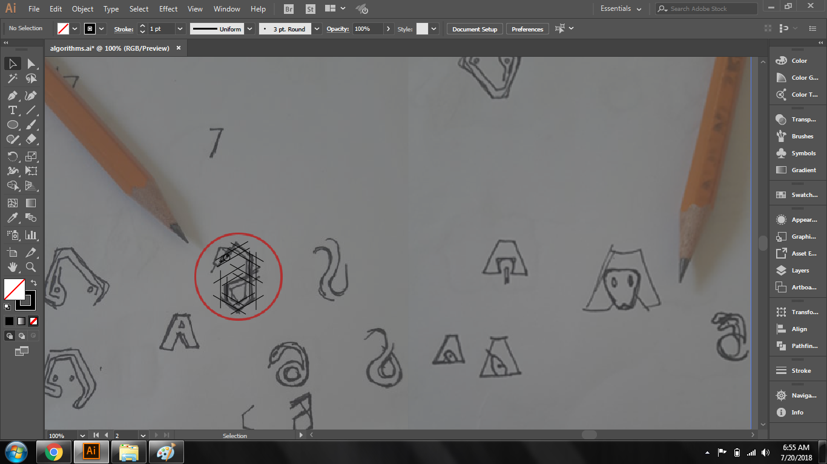Select the Type tool
Image resolution: width=827 pixels, height=464 pixels.
coord(12,110)
